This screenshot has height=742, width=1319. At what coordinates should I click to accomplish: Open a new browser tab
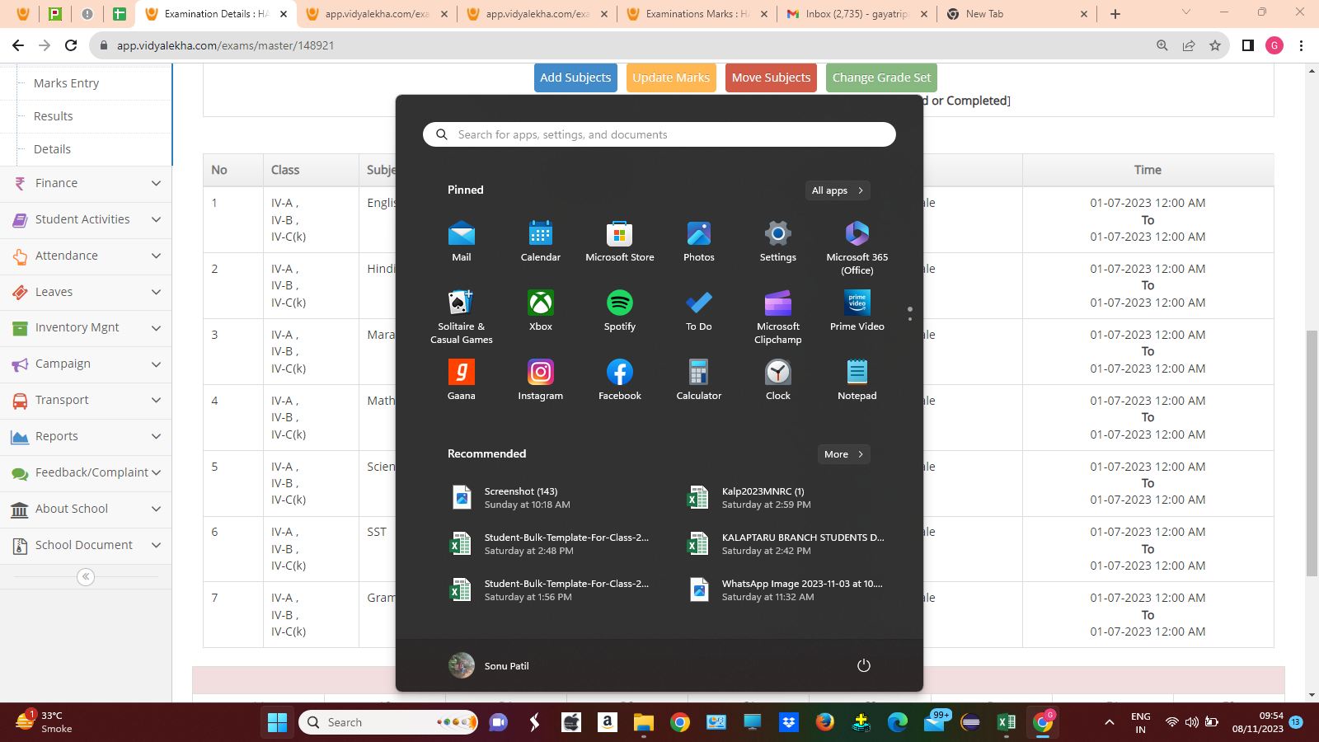point(1115,14)
